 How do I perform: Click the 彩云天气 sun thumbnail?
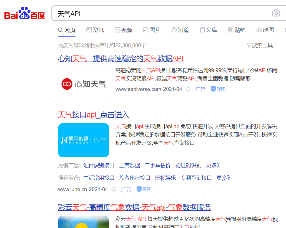84,222
